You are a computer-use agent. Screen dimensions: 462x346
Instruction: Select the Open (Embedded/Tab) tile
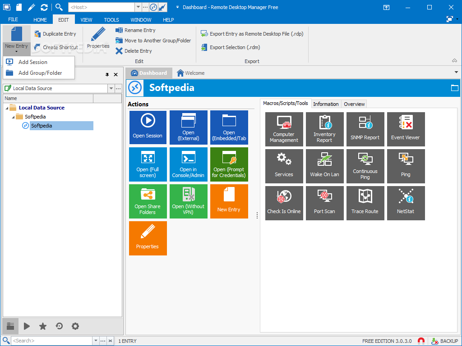[x=229, y=127]
